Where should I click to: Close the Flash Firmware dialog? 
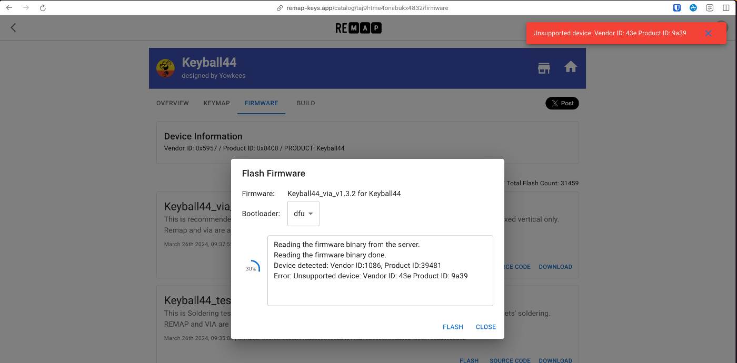coord(486,327)
